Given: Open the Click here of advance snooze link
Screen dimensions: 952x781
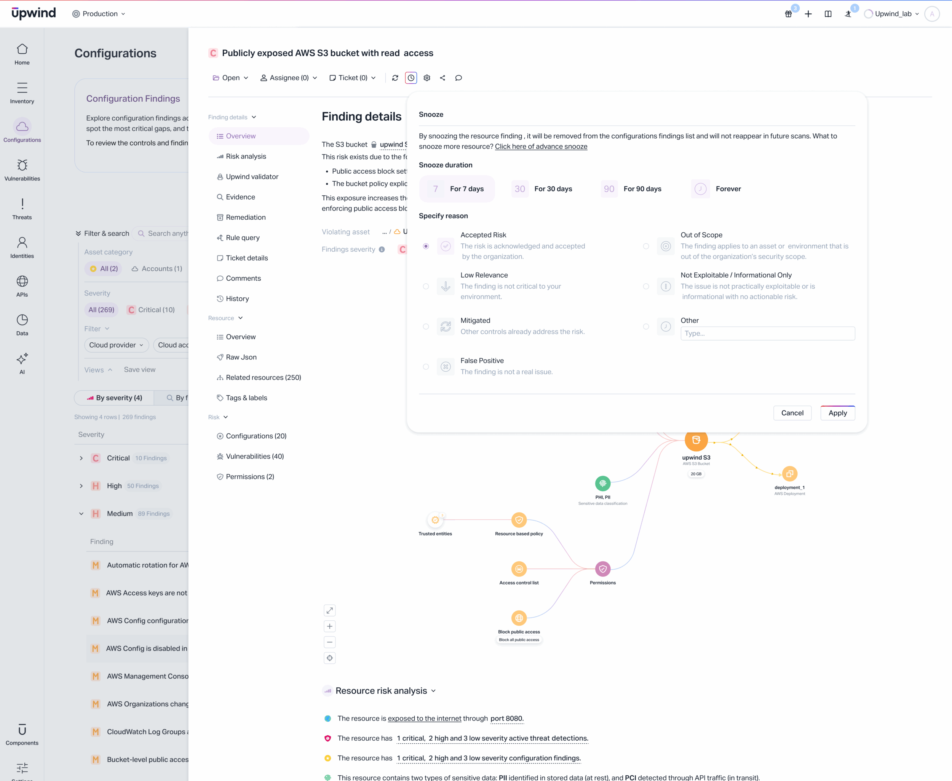Looking at the screenshot, I should pos(541,146).
